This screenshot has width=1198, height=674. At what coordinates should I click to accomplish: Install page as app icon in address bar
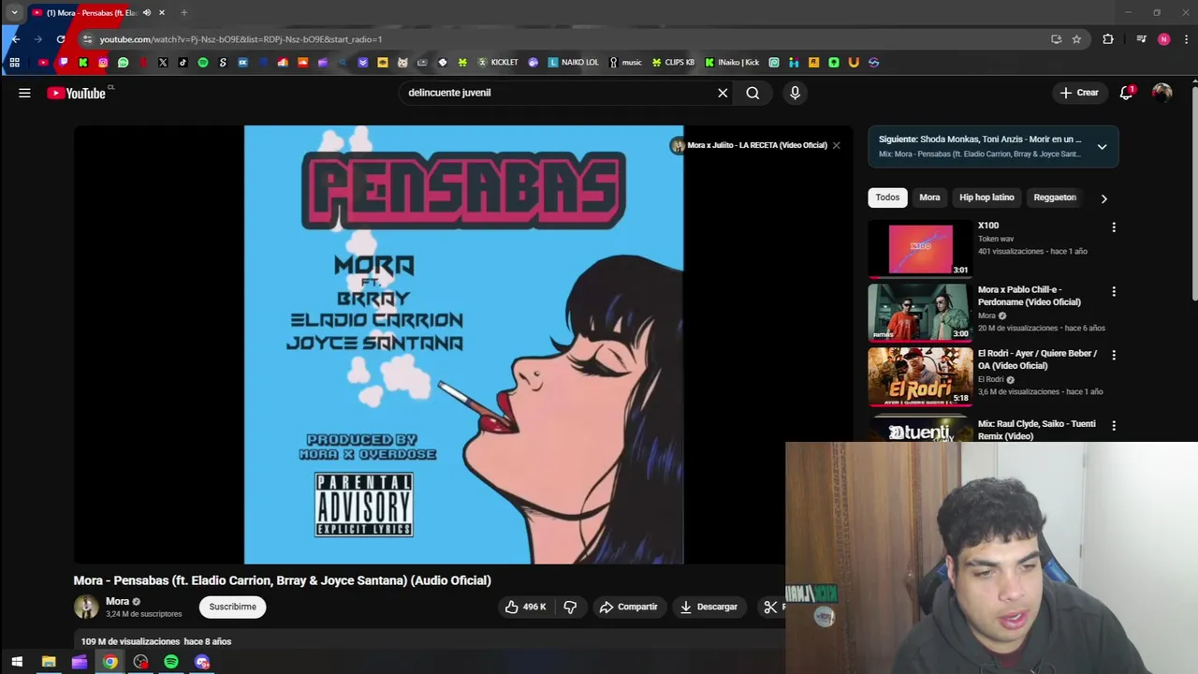(1056, 39)
